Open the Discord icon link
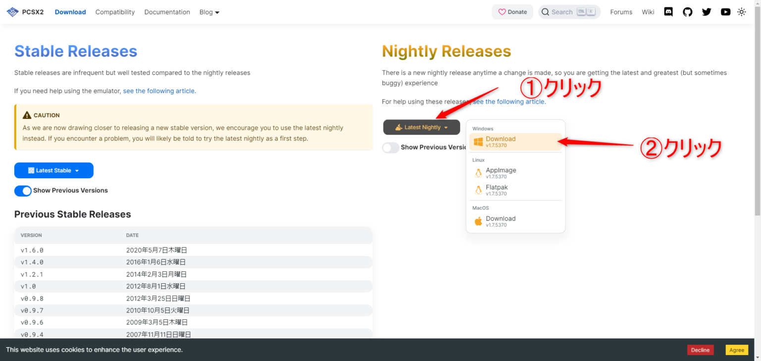 click(668, 12)
